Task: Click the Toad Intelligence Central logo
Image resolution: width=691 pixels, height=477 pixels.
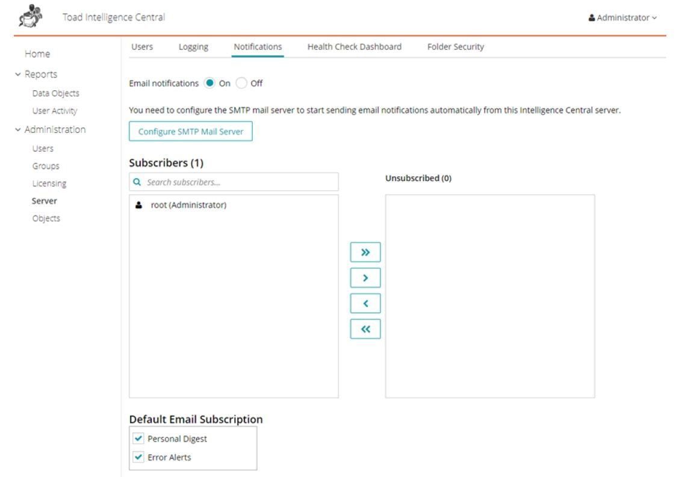Action: pos(31,16)
